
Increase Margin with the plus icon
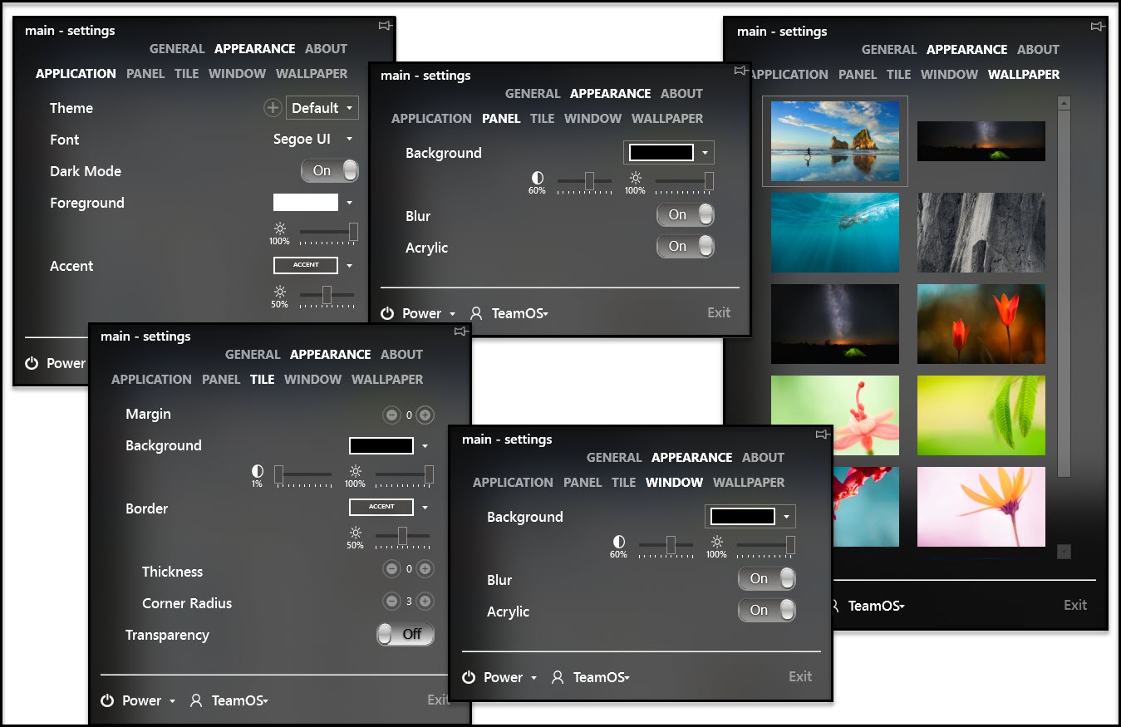[x=425, y=415]
